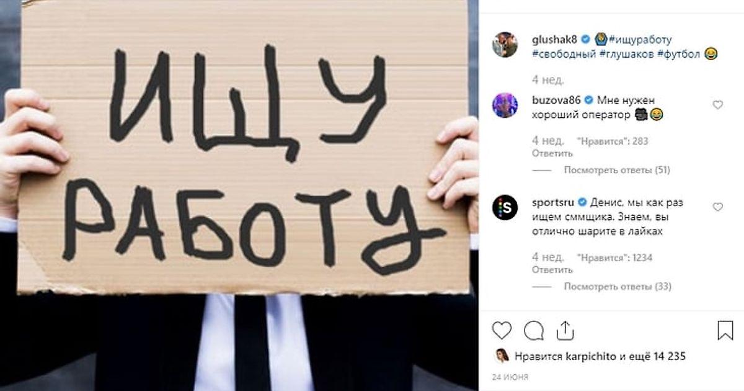The height and width of the screenshot is (391, 744).
Task: Open karpichito small avatar near likes
Action: tap(500, 356)
